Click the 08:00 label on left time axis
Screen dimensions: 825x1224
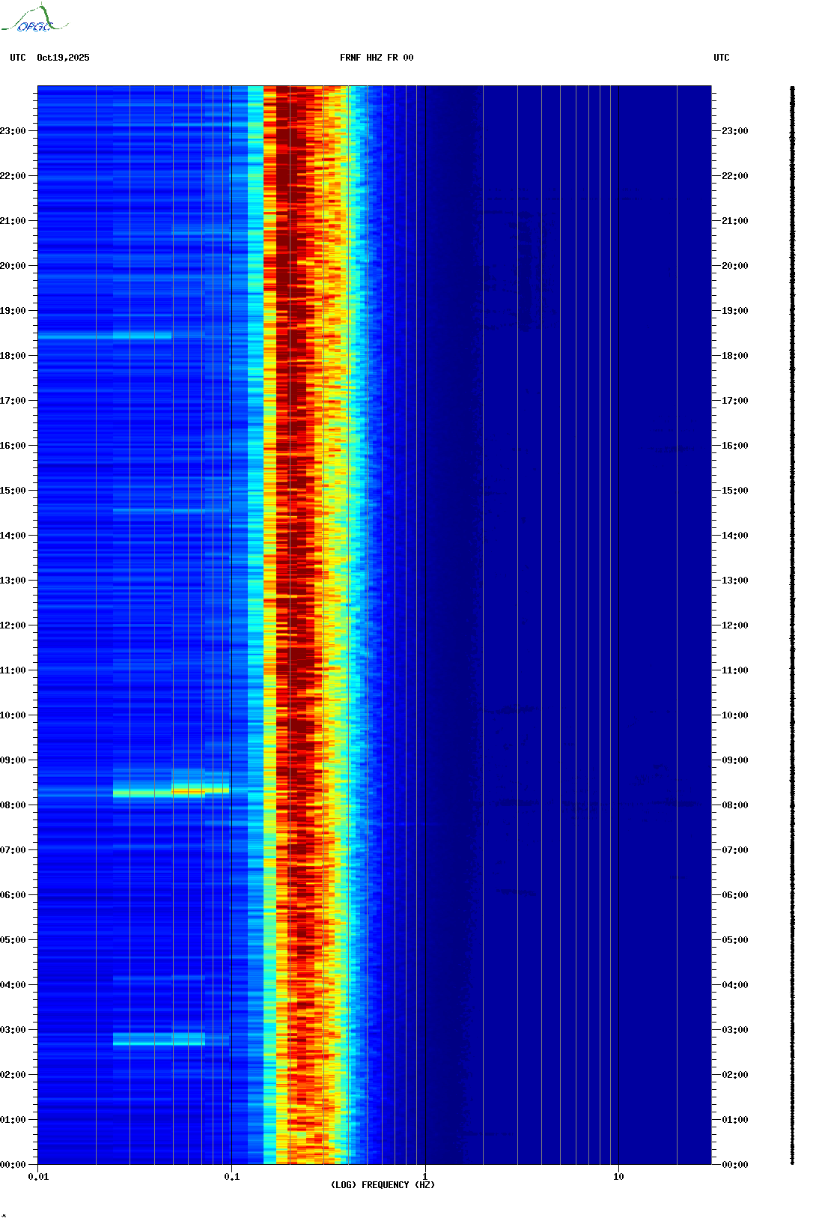[x=13, y=805]
